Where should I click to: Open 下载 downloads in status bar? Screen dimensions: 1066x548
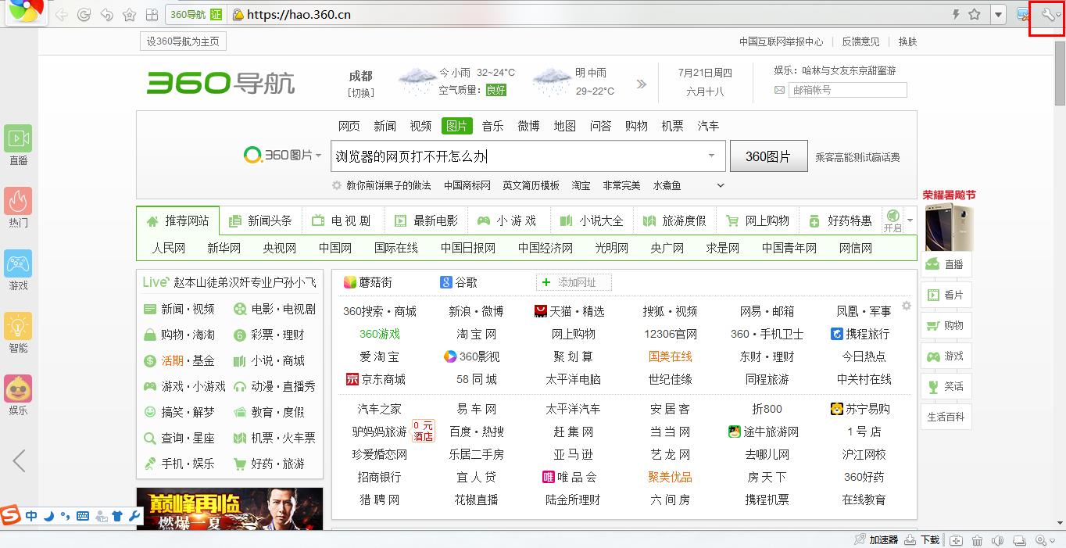(x=923, y=539)
